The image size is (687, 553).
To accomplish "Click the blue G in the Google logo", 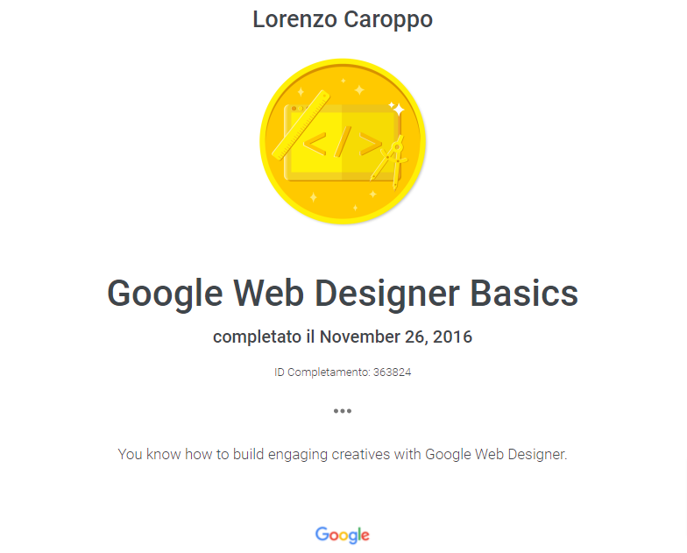I will (x=322, y=534).
